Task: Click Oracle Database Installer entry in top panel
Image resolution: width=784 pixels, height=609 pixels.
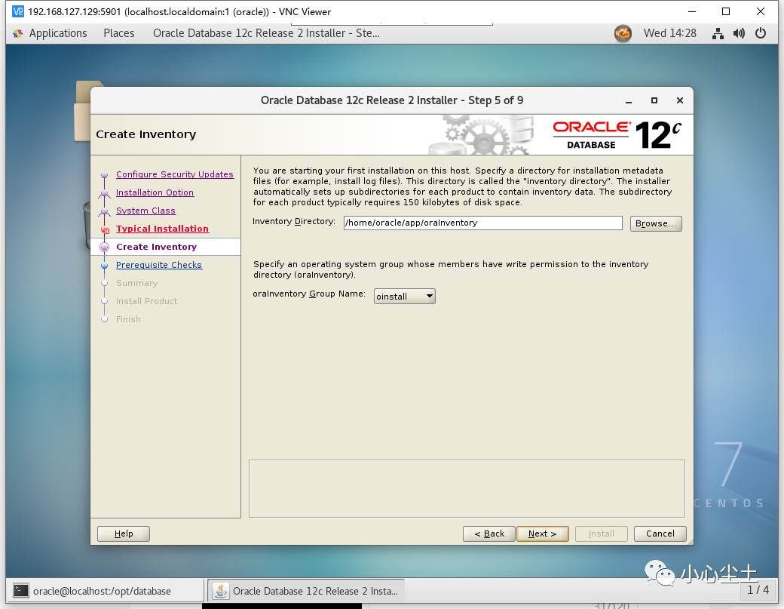Action: pyautogui.click(x=266, y=33)
